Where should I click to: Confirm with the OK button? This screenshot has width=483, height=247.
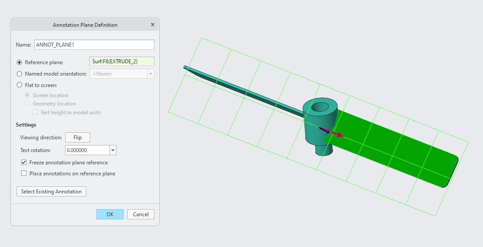click(110, 214)
